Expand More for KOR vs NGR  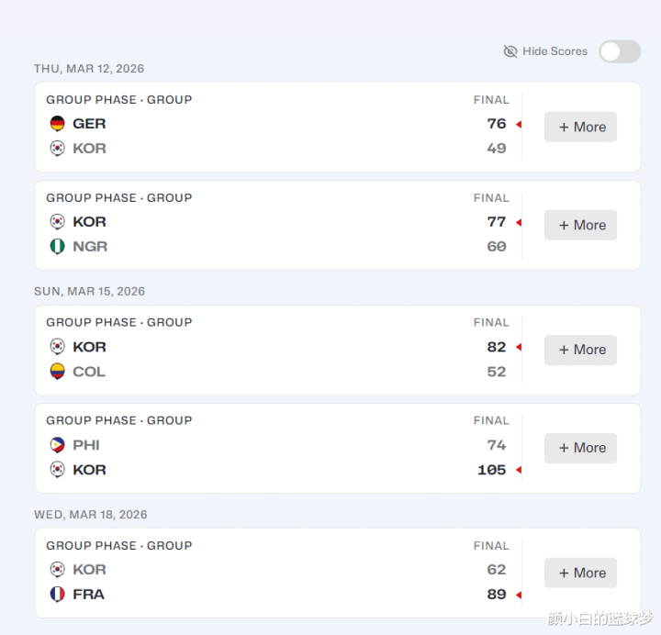580,225
